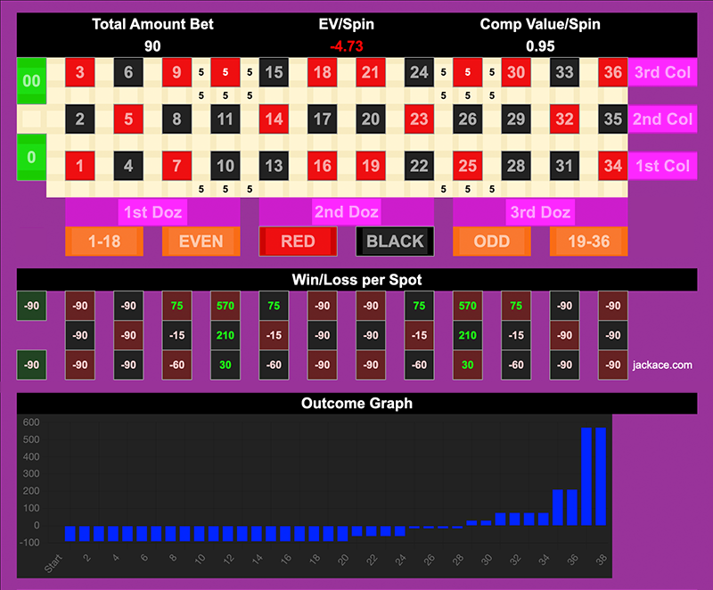Choose red number 14

pos(274,119)
